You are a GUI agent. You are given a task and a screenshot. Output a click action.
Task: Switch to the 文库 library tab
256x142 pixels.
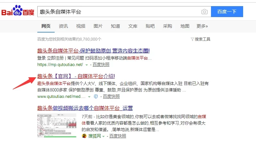click(x=133, y=26)
